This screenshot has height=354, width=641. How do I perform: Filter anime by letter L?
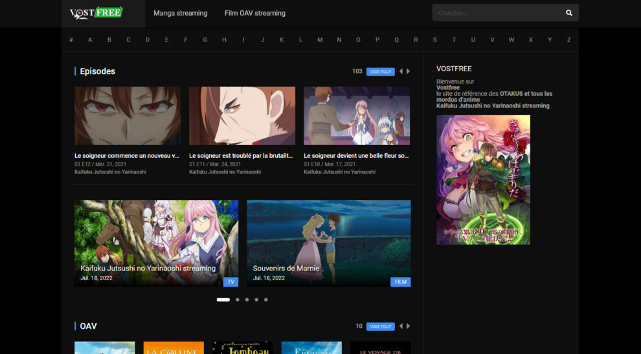coord(300,39)
